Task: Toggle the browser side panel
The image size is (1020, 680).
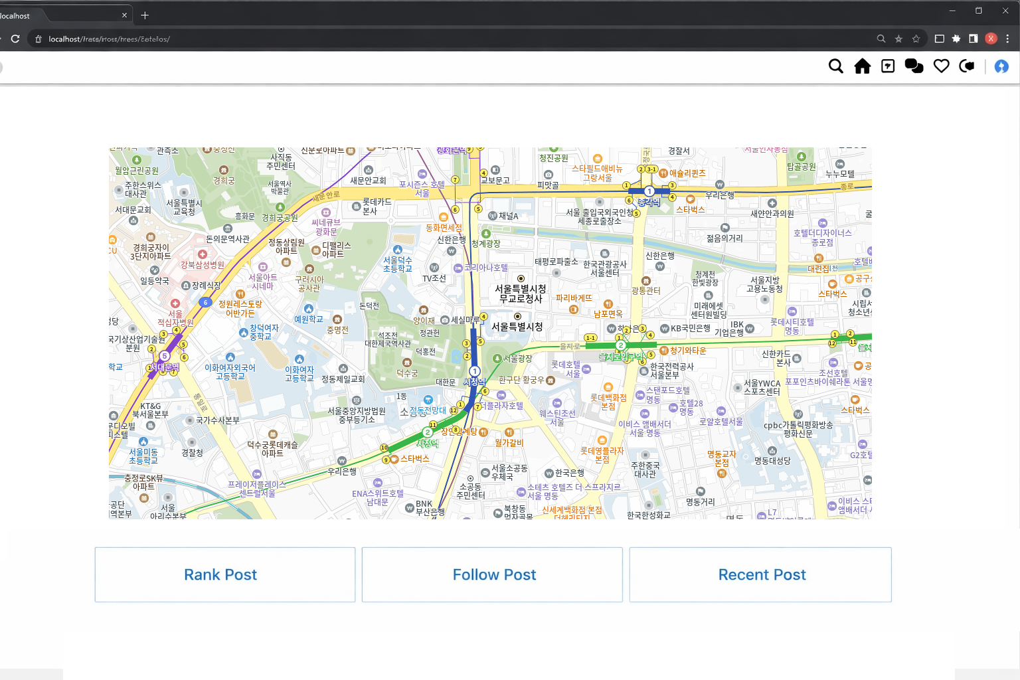Action: click(x=974, y=39)
